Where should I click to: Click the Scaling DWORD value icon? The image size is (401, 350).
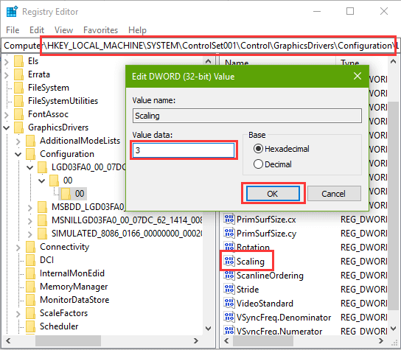(229, 261)
